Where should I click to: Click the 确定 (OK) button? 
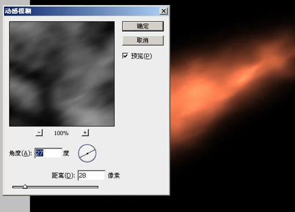tap(143, 26)
